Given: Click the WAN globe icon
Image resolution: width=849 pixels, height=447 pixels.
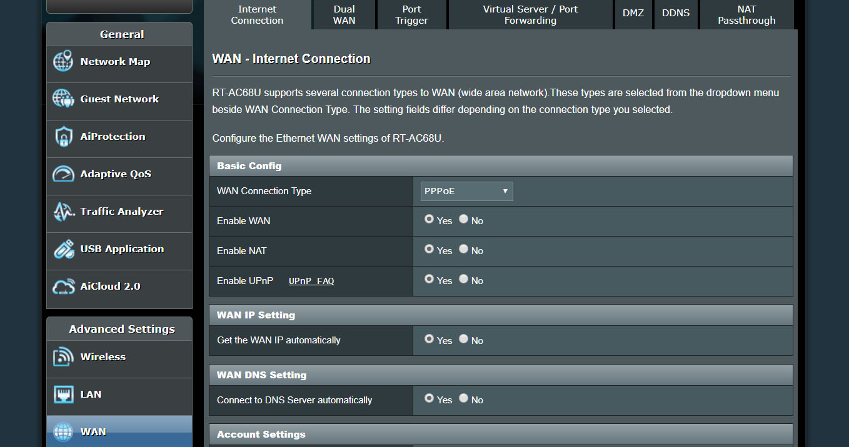Looking at the screenshot, I should click(x=63, y=431).
